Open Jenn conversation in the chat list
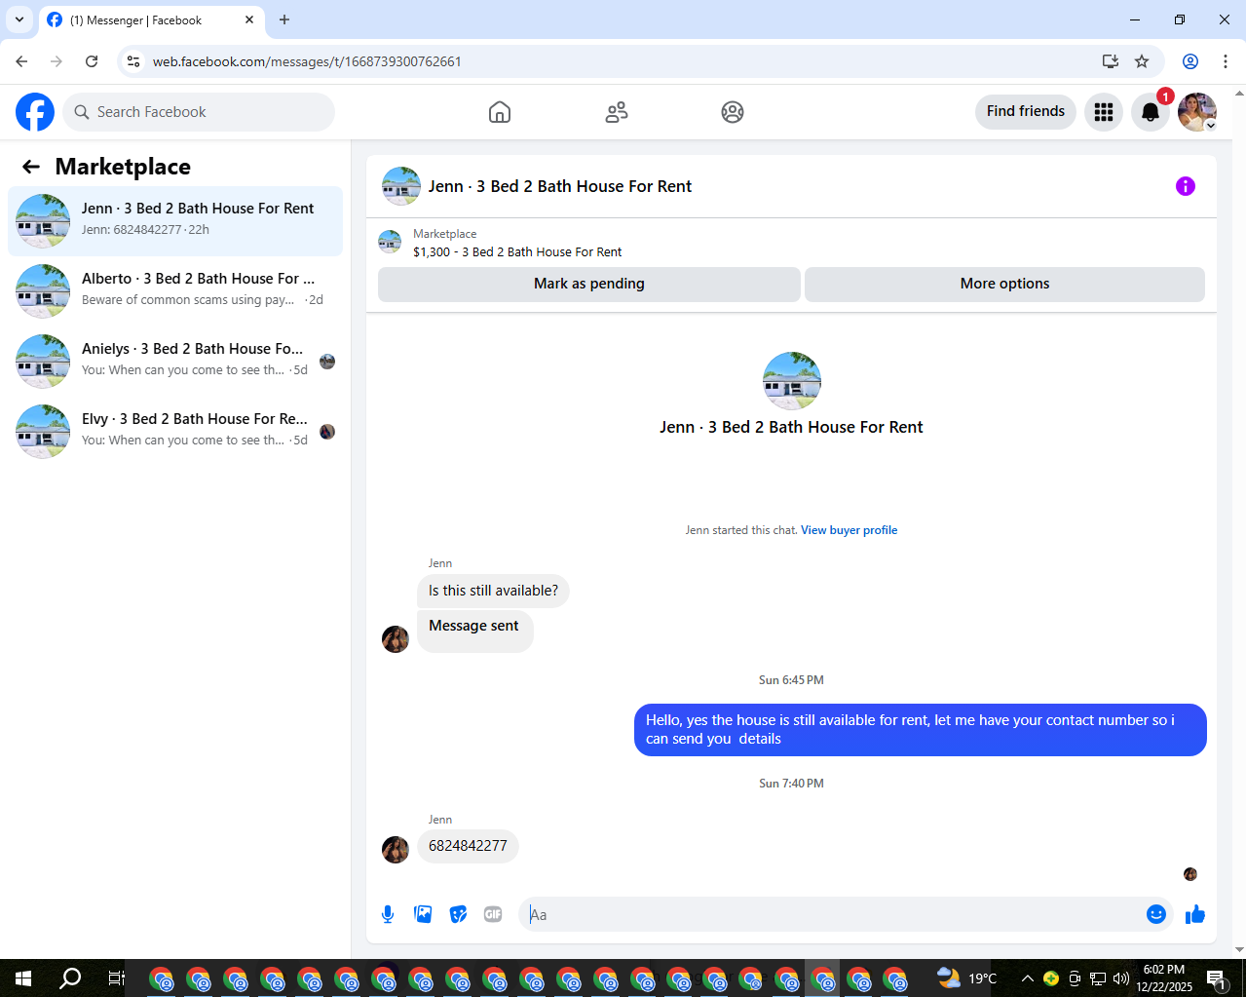Screen dimensions: 1246x997 [175, 221]
